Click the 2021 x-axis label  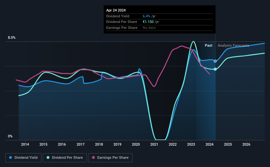(x=154, y=144)
